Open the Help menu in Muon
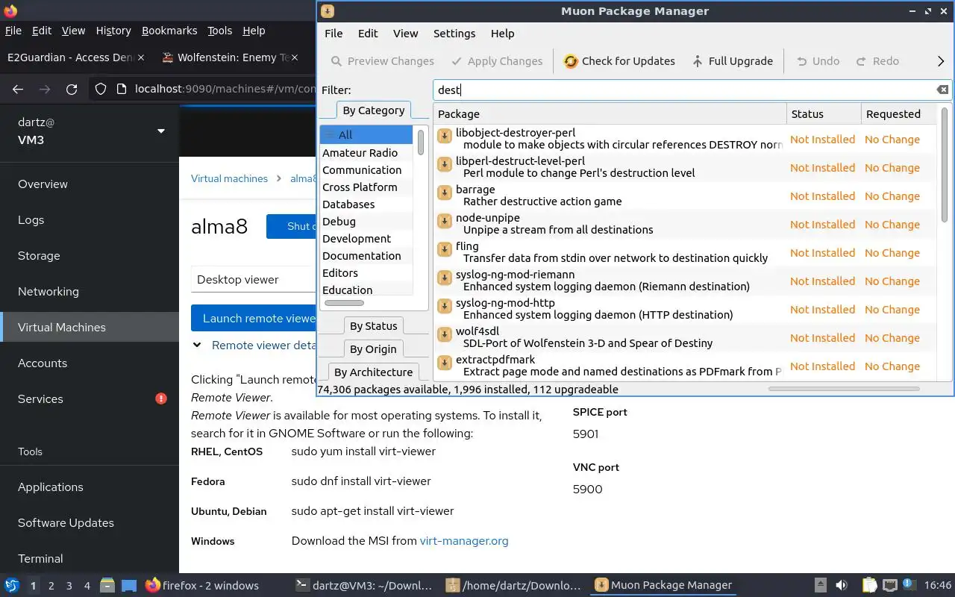955x597 pixels. 502,34
